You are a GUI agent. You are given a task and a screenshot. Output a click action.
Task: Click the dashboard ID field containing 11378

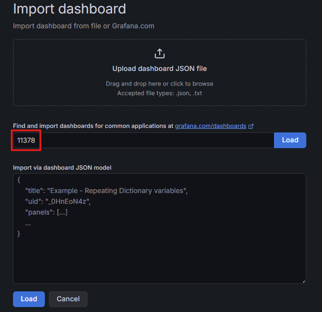click(144, 140)
